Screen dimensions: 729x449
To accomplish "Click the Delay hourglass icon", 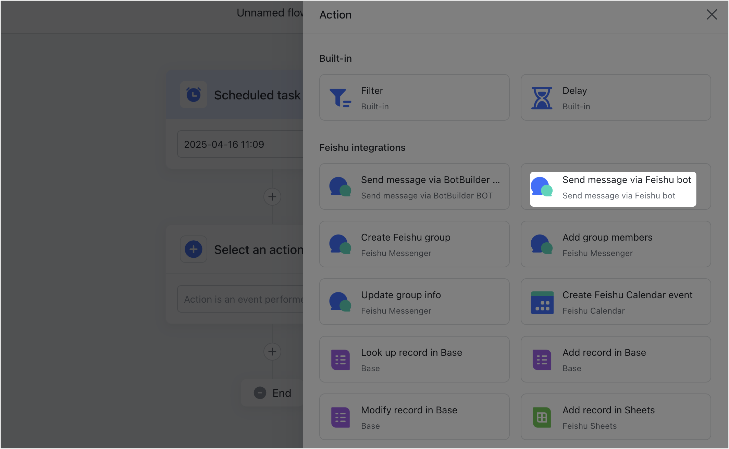I will (542, 98).
